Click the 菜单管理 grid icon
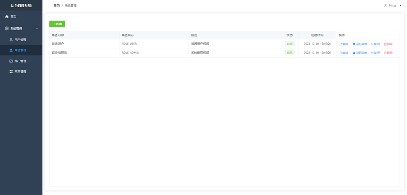 [x=11, y=71]
